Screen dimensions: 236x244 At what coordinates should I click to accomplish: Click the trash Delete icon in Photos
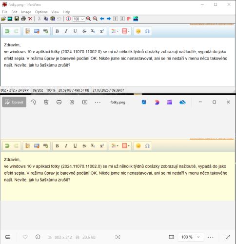click(x=46, y=102)
